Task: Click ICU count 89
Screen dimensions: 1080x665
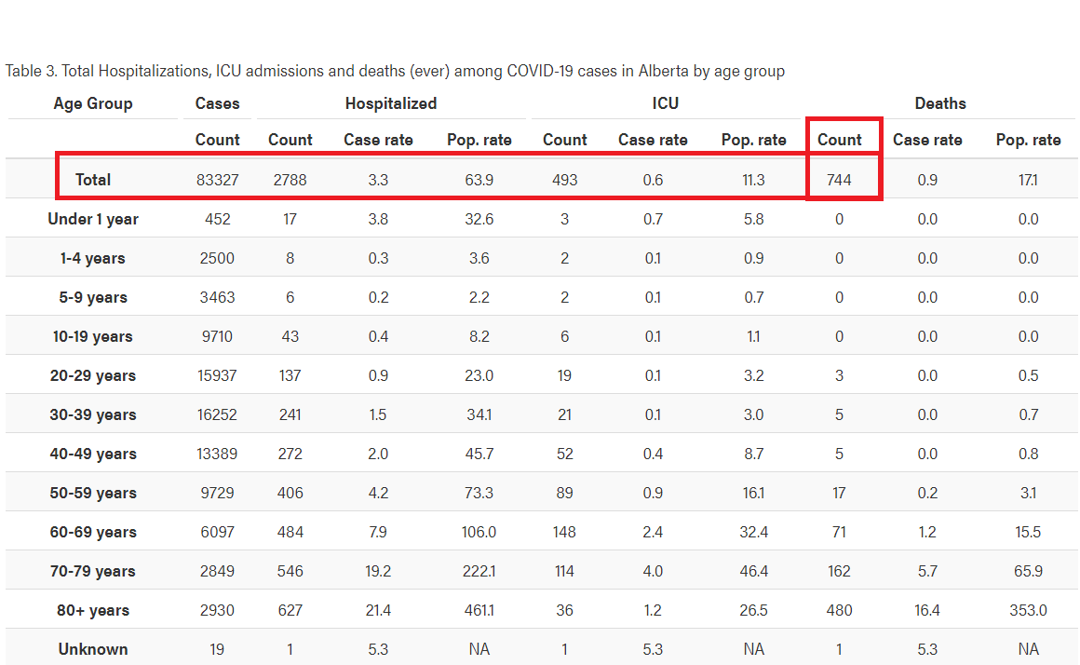Action: [x=565, y=494]
